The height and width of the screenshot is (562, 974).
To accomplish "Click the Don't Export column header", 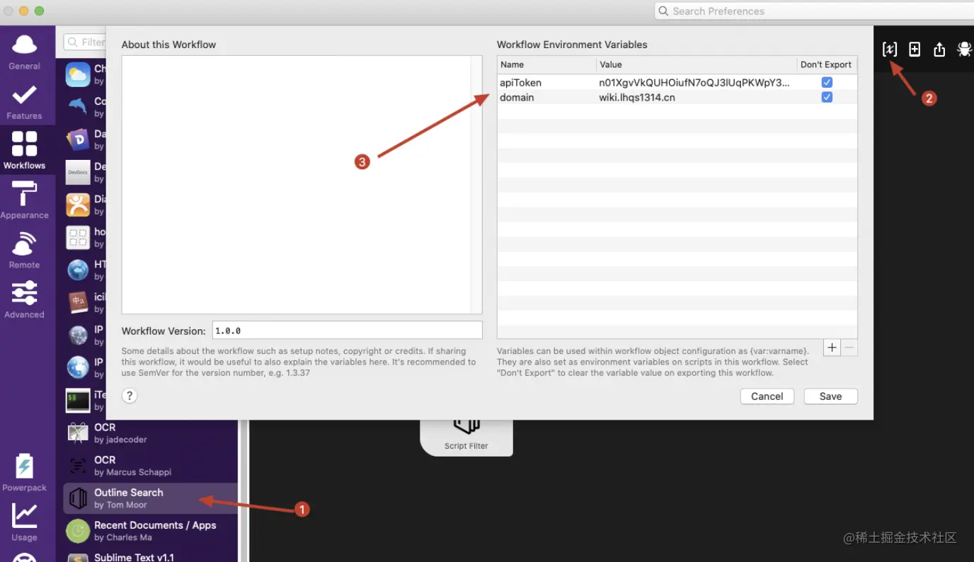I will coord(826,64).
